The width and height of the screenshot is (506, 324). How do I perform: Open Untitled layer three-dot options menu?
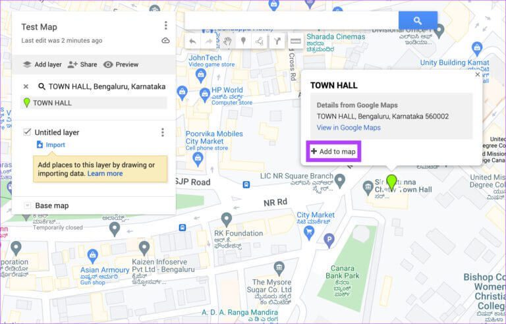[163, 132]
